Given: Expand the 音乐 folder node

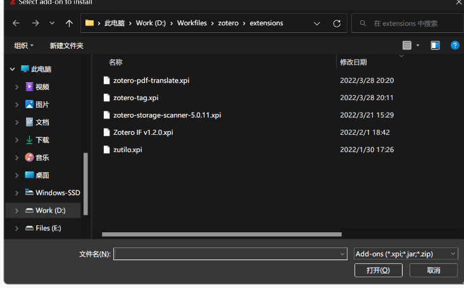Looking at the screenshot, I should [17, 158].
